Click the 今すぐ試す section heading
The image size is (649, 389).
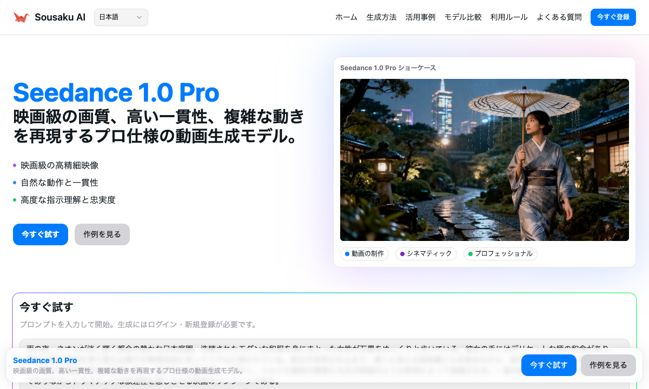[x=47, y=307]
